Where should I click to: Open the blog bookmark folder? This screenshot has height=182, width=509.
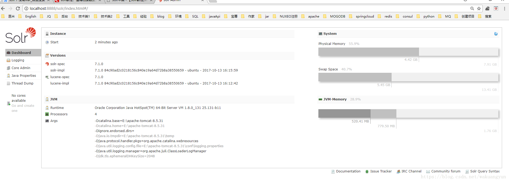157,16
